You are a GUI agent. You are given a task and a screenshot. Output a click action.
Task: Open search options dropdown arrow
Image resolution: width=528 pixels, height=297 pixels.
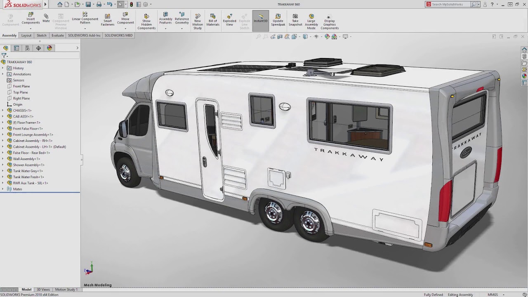pyautogui.click(x=479, y=5)
